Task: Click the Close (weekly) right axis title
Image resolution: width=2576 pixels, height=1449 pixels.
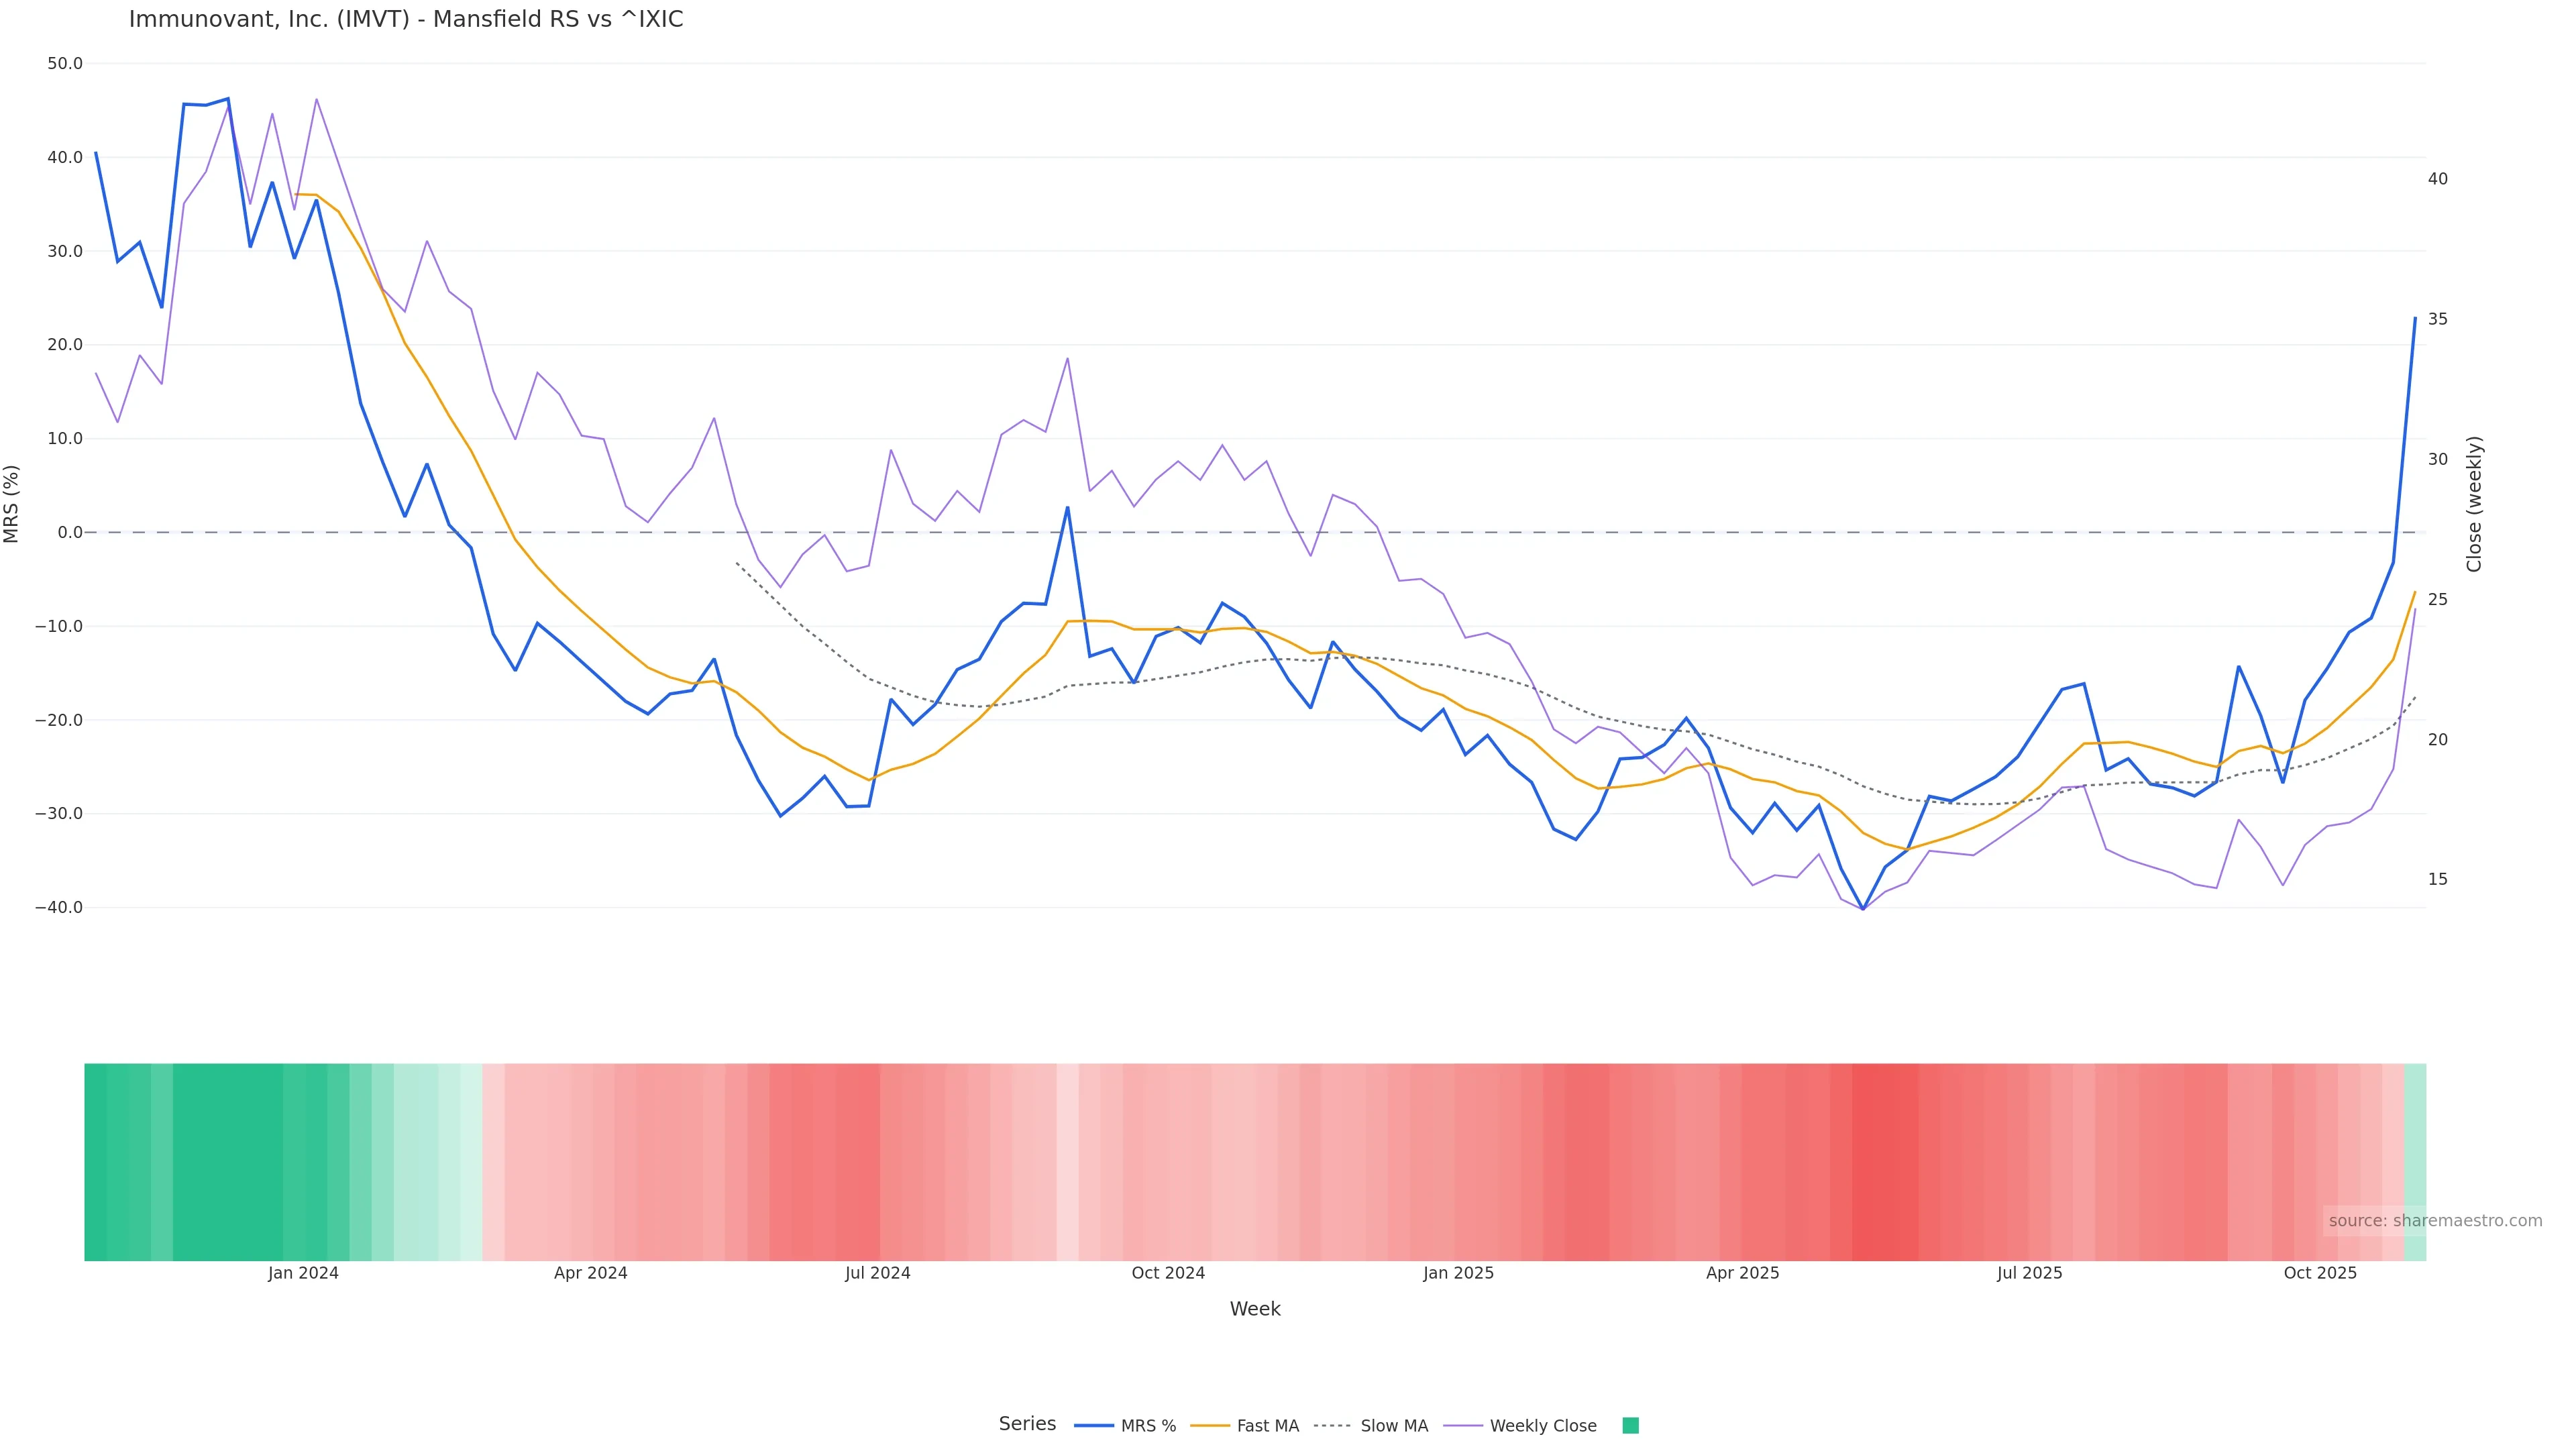Action: 2473,503
